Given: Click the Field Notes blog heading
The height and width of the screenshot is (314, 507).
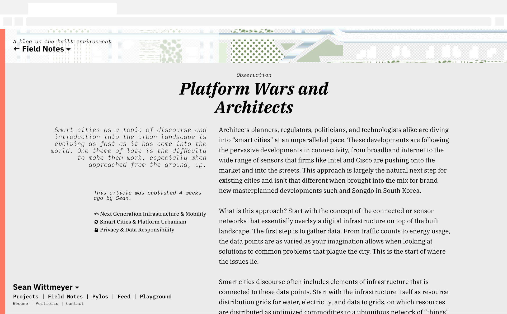Looking at the screenshot, I should 43,49.
